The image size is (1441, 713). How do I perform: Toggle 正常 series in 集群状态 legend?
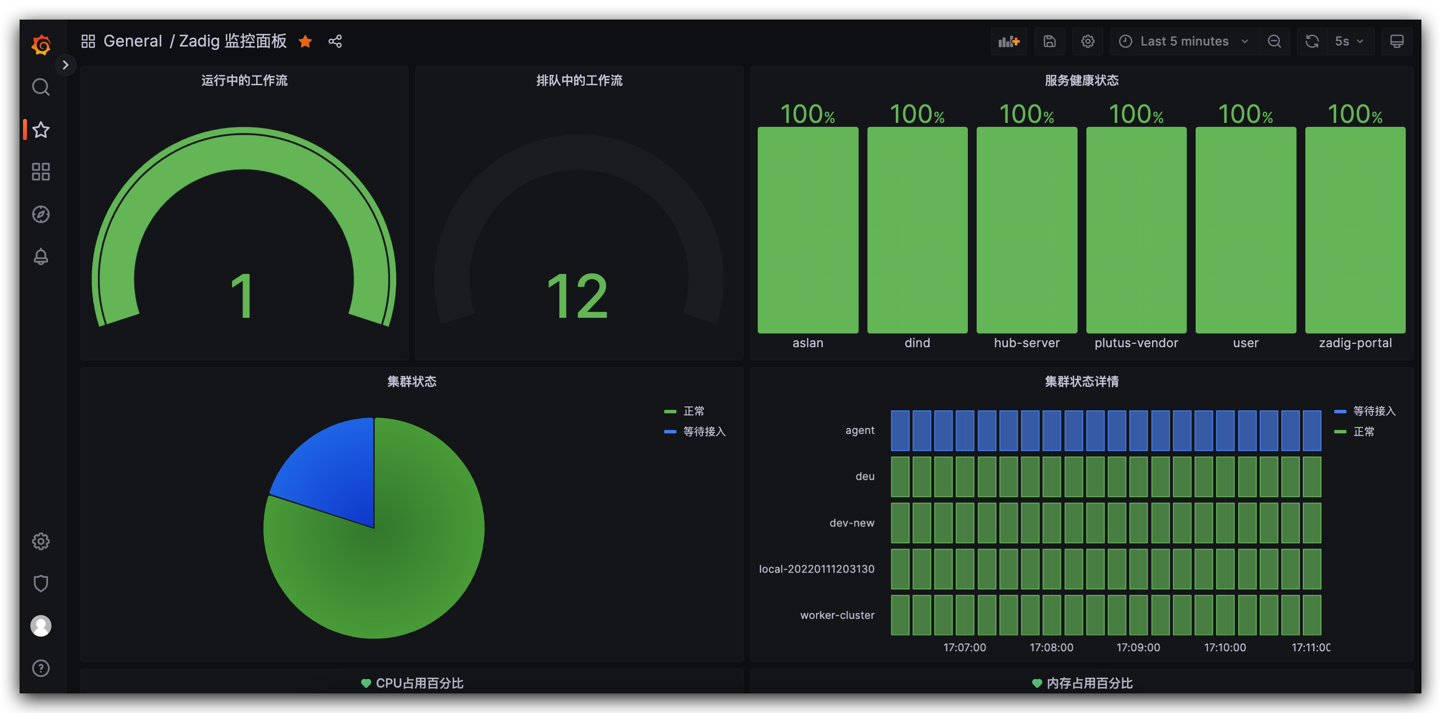tap(694, 411)
